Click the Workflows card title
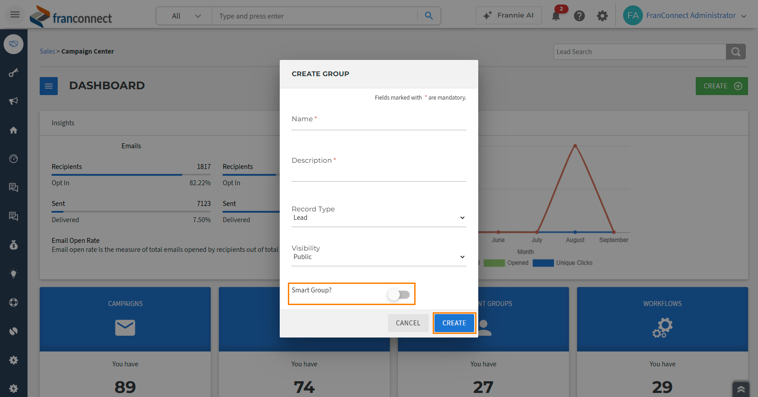The height and width of the screenshot is (397, 758). pyautogui.click(x=662, y=304)
